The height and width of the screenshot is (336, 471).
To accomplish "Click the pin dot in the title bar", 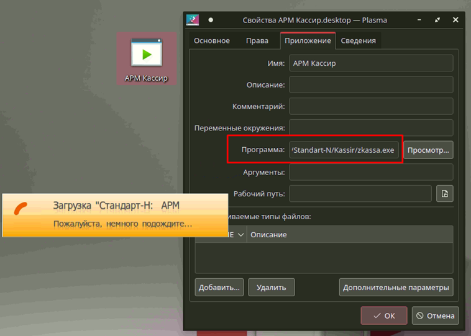I will (211, 20).
